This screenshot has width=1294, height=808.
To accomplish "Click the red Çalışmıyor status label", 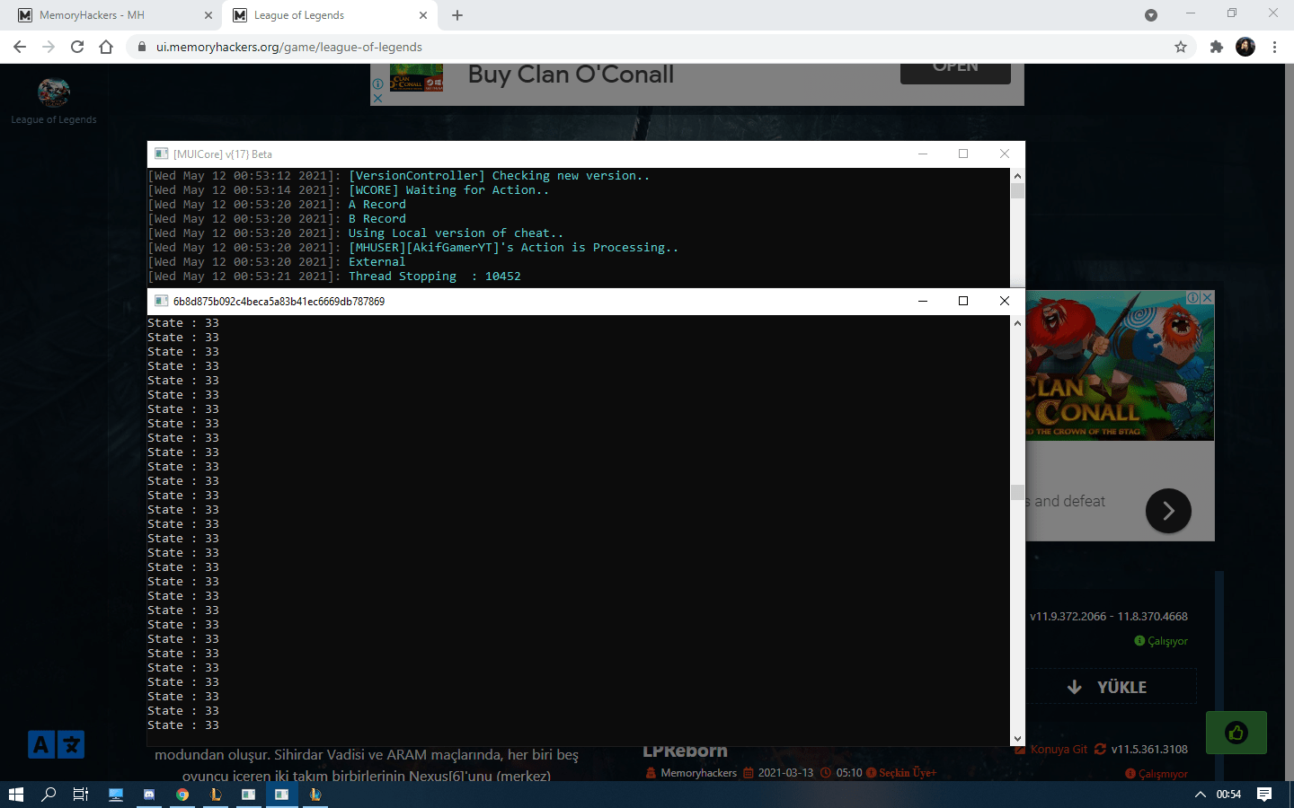I will click(1163, 774).
